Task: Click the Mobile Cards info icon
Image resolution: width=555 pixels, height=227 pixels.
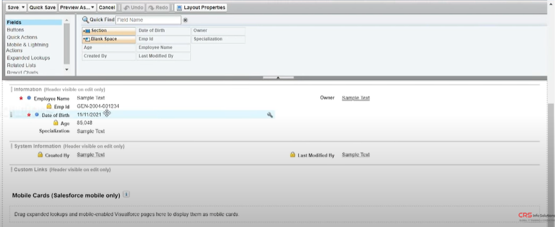Action: [127, 194]
